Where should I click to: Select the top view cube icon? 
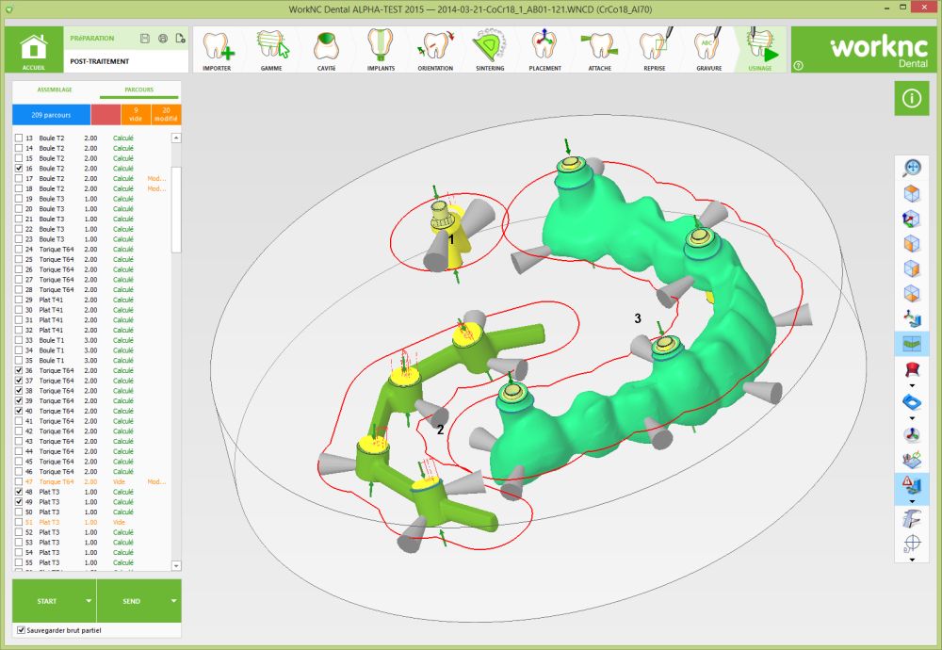point(912,193)
